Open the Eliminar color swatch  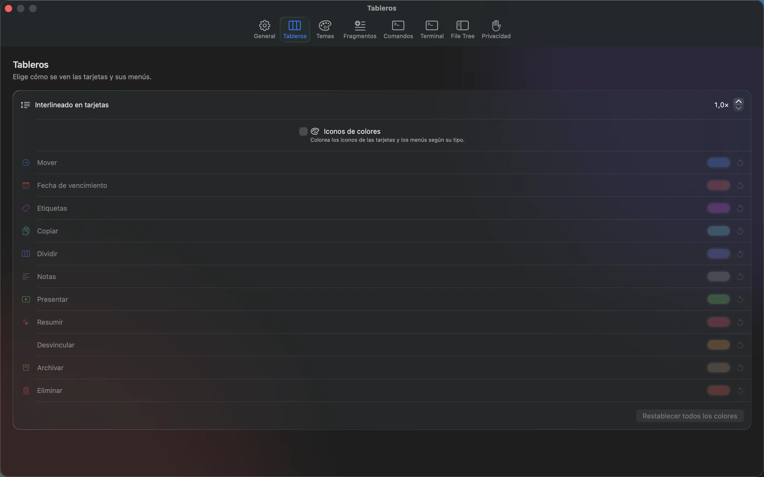(718, 390)
